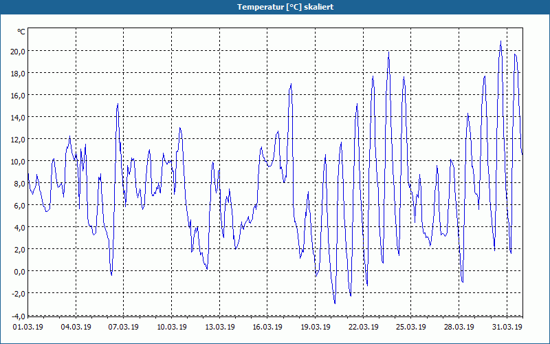Click the -4,0 y-axis label
Viewport: 550px width, 344px height.
(x=18, y=316)
